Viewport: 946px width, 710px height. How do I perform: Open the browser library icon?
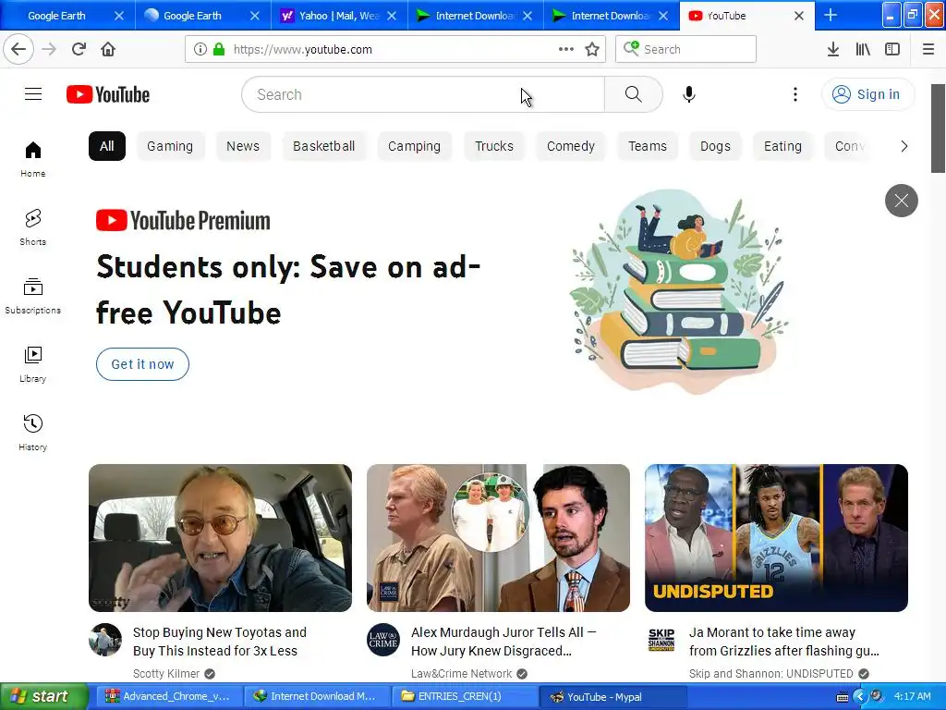pos(863,49)
